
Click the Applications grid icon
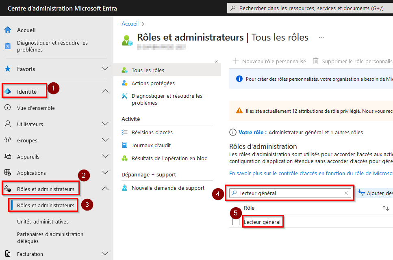(x=8, y=172)
